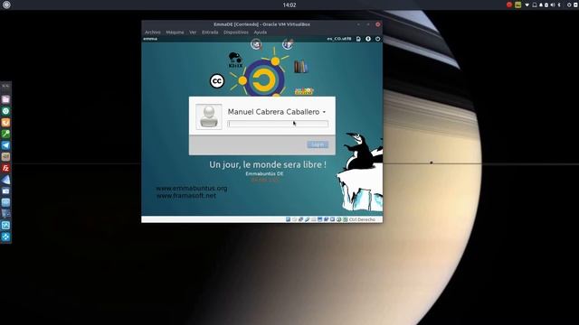Image resolution: width=579 pixels, height=325 pixels.
Task: Open the Dispositivos menu
Action: coord(235,32)
